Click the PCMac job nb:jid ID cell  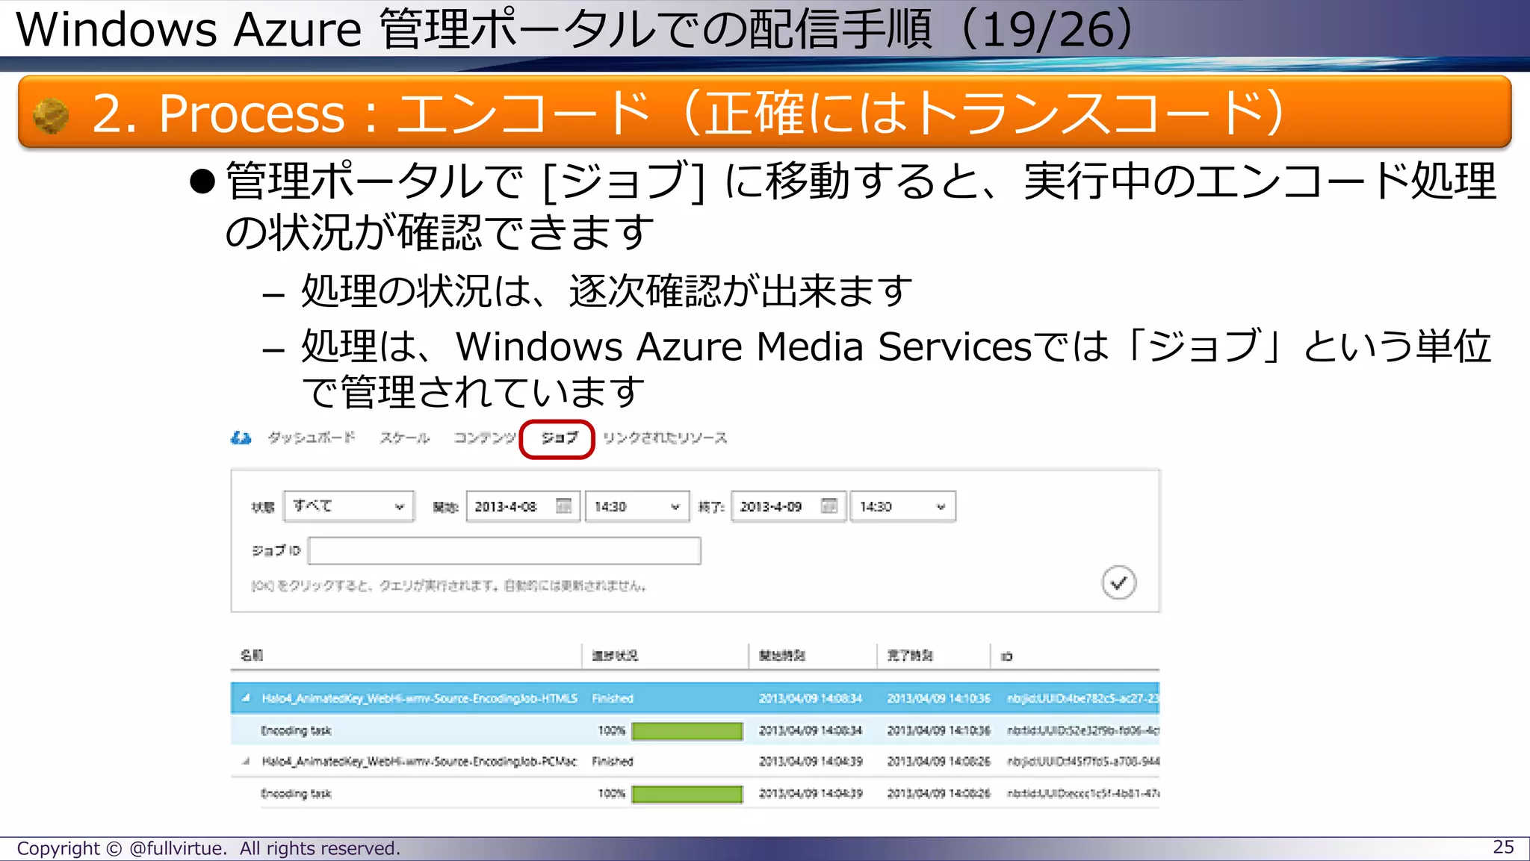pyautogui.click(x=1083, y=761)
